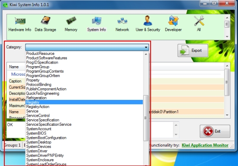
Task: Open the Kiwi Application Monitor link
Action: (205, 145)
